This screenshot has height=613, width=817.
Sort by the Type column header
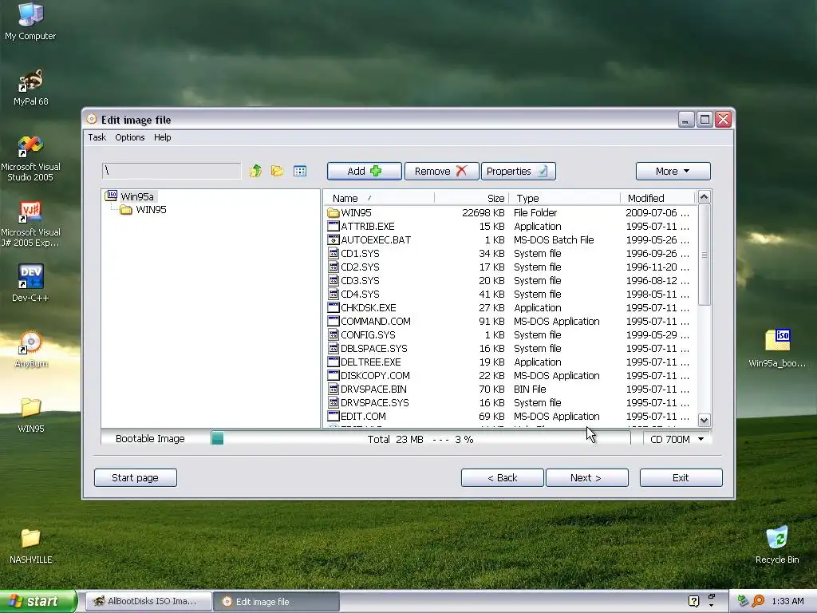tap(566, 198)
